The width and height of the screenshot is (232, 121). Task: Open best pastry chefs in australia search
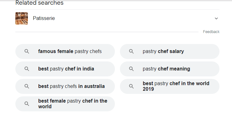65,86
